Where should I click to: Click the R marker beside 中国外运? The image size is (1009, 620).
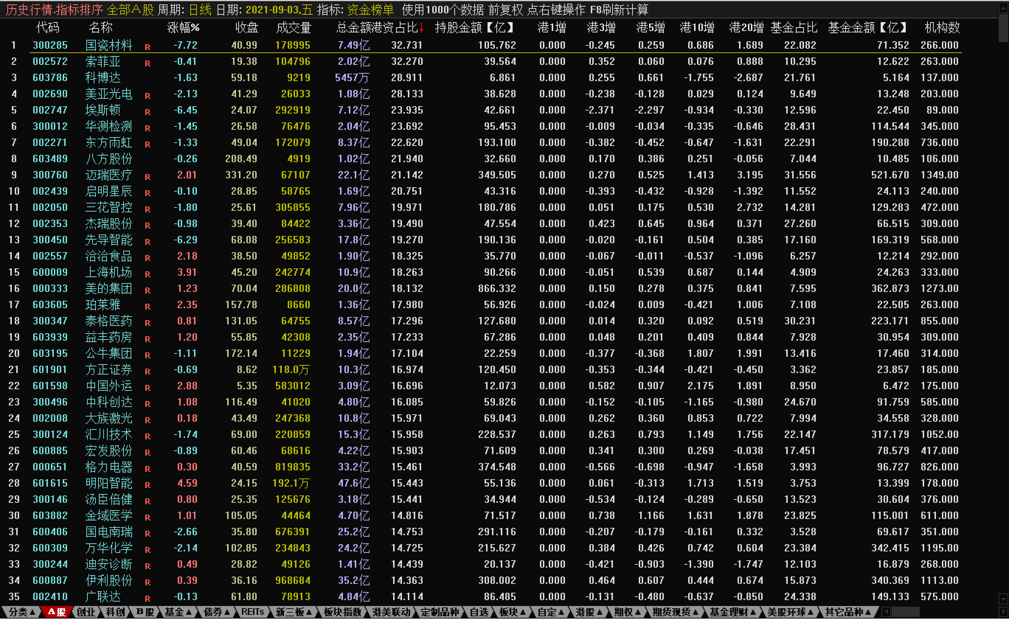click(148, 388)
